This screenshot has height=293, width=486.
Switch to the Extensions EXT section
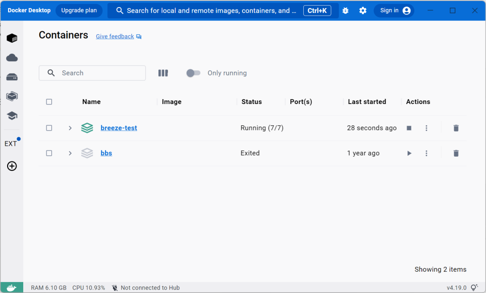pyautogui.click(x=11, y=143)
